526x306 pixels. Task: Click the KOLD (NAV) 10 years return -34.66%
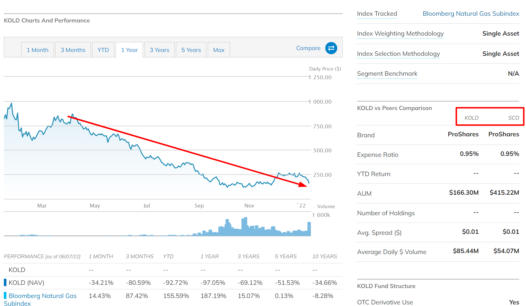coord(324,283)
